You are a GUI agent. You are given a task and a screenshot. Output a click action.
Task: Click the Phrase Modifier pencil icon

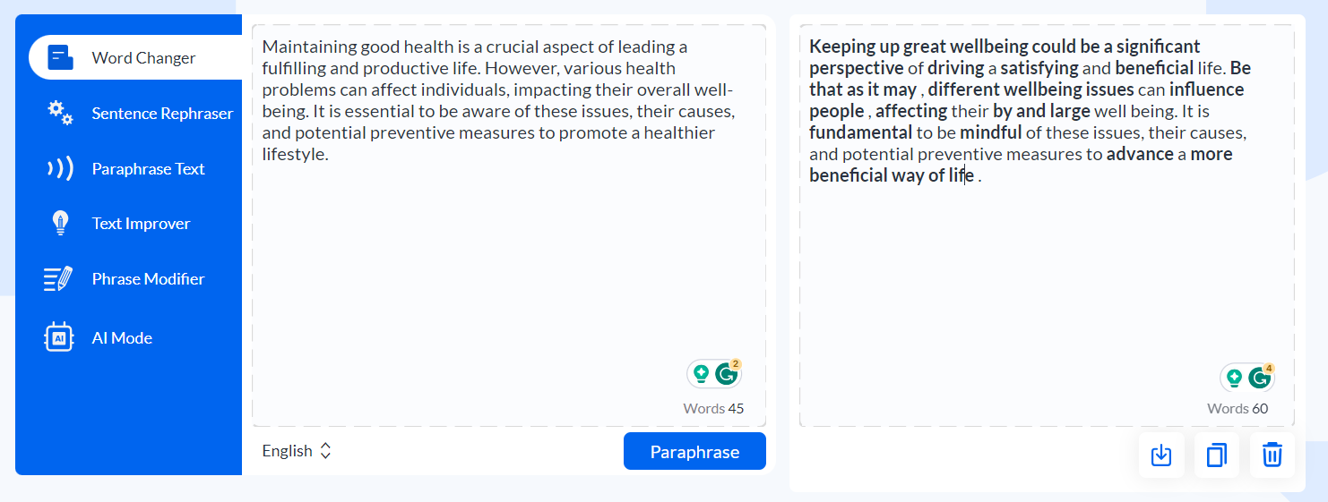pyautogui.click(x=58, y=279)
